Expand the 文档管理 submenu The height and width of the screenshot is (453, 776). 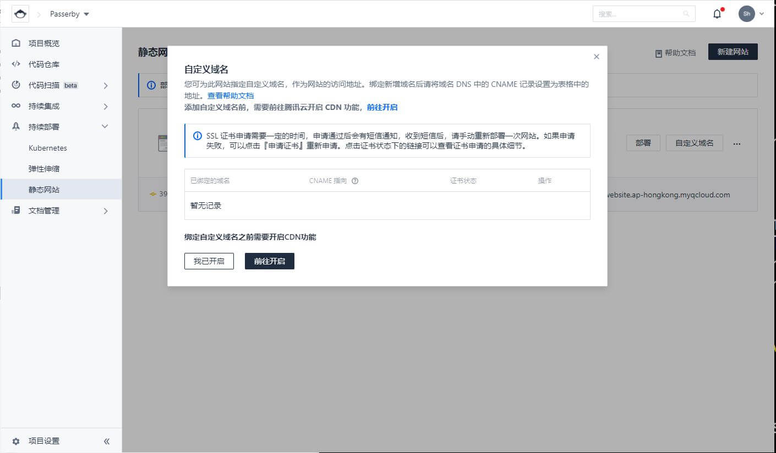106,211
